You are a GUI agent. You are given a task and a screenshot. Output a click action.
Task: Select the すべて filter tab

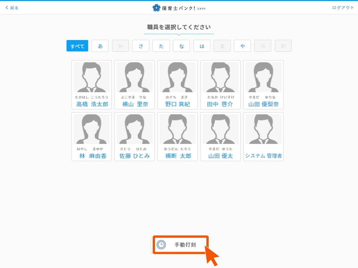(77, 46)
